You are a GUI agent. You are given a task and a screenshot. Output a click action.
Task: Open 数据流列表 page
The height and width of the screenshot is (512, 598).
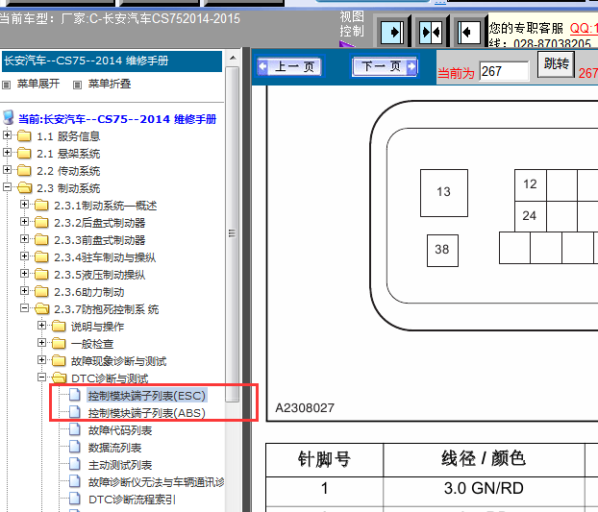pos(114,448)
